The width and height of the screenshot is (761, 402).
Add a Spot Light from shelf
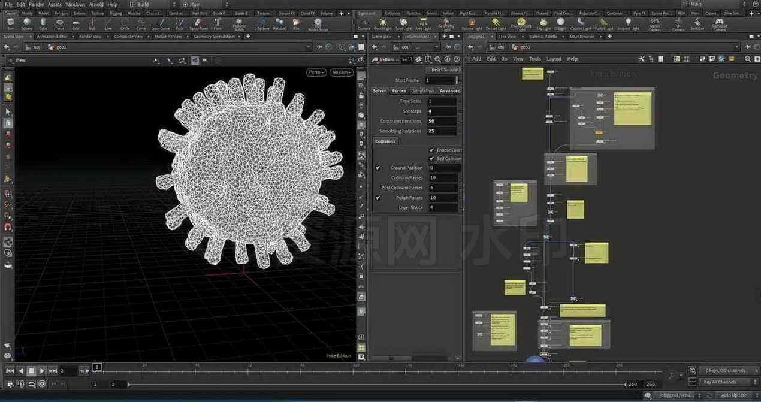click(403, 23)
